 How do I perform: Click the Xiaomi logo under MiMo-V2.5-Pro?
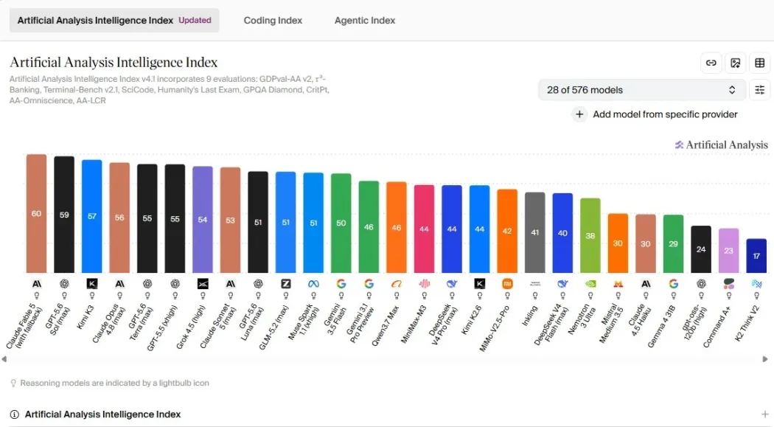point(507,284)
